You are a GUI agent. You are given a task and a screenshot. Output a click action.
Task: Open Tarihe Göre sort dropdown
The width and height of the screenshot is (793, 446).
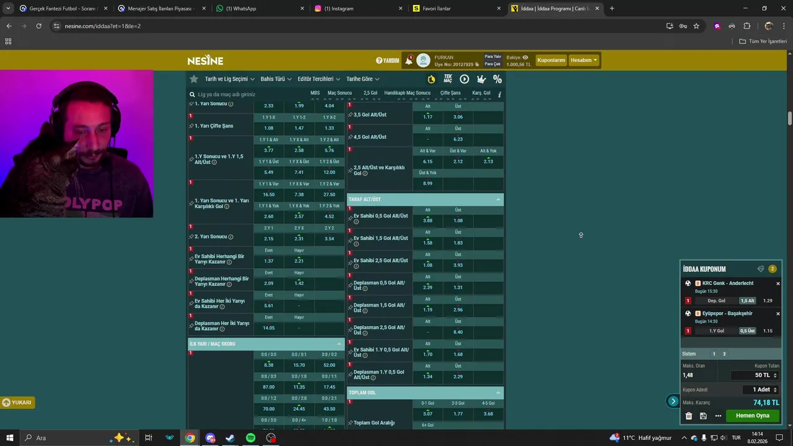tap(362, 79)
